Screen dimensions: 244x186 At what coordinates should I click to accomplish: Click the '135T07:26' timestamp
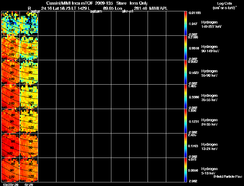pos(11,184)
